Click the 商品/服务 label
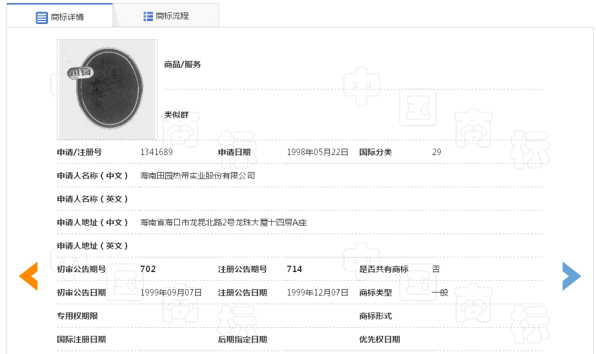 pos(182,64)
